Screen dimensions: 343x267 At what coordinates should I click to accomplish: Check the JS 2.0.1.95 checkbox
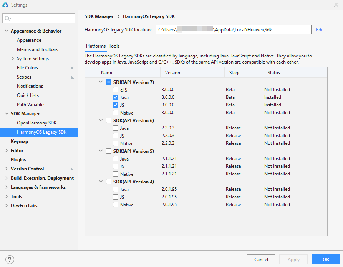(116, 197)
